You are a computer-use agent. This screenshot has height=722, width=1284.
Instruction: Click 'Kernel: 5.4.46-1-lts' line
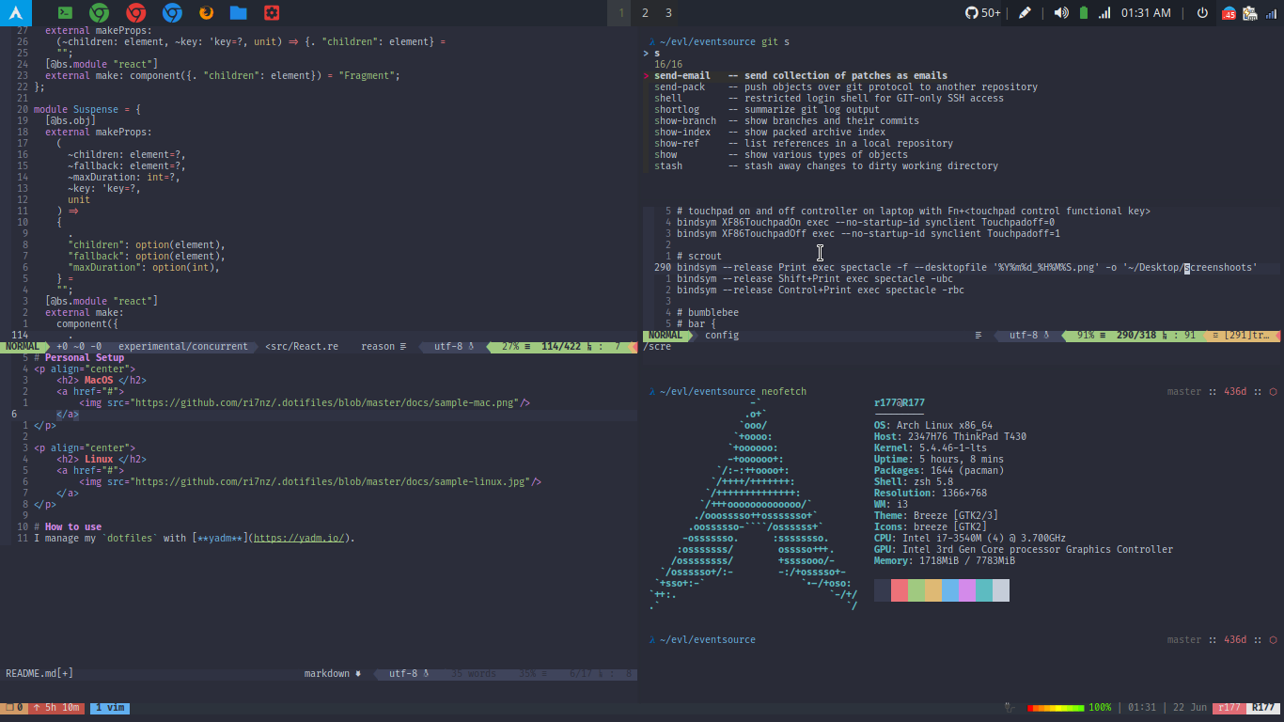931,447
